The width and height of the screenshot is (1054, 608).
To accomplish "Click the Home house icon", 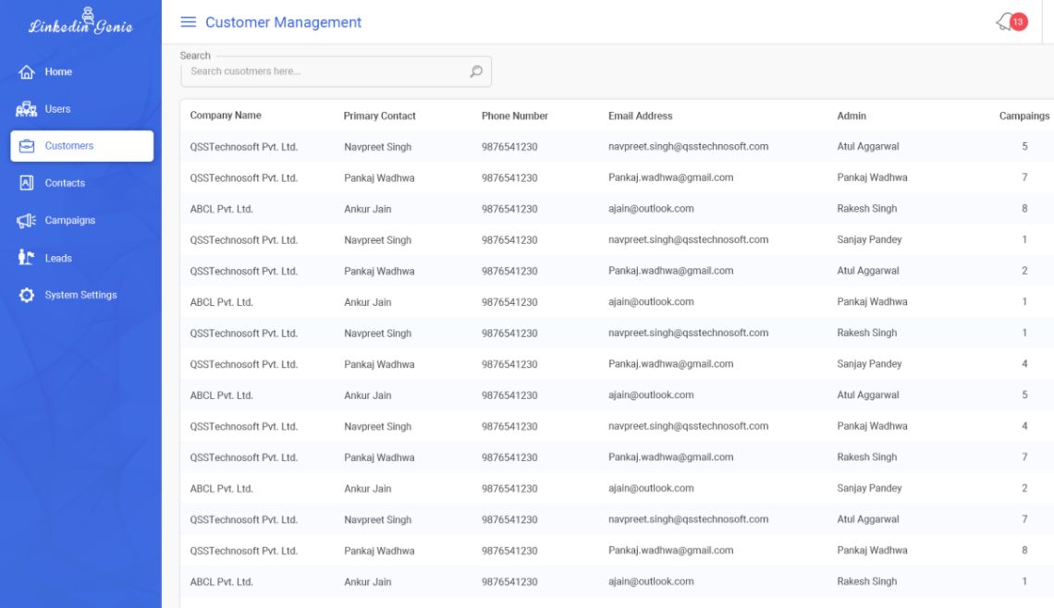I will (26, 72).
